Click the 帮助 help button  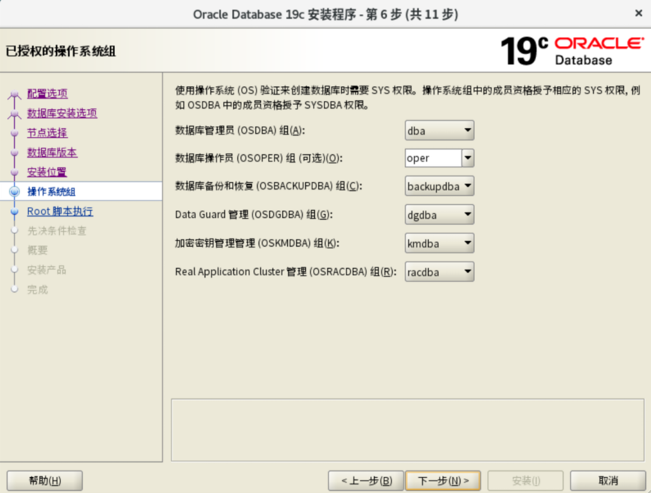(x=45, y=480)
